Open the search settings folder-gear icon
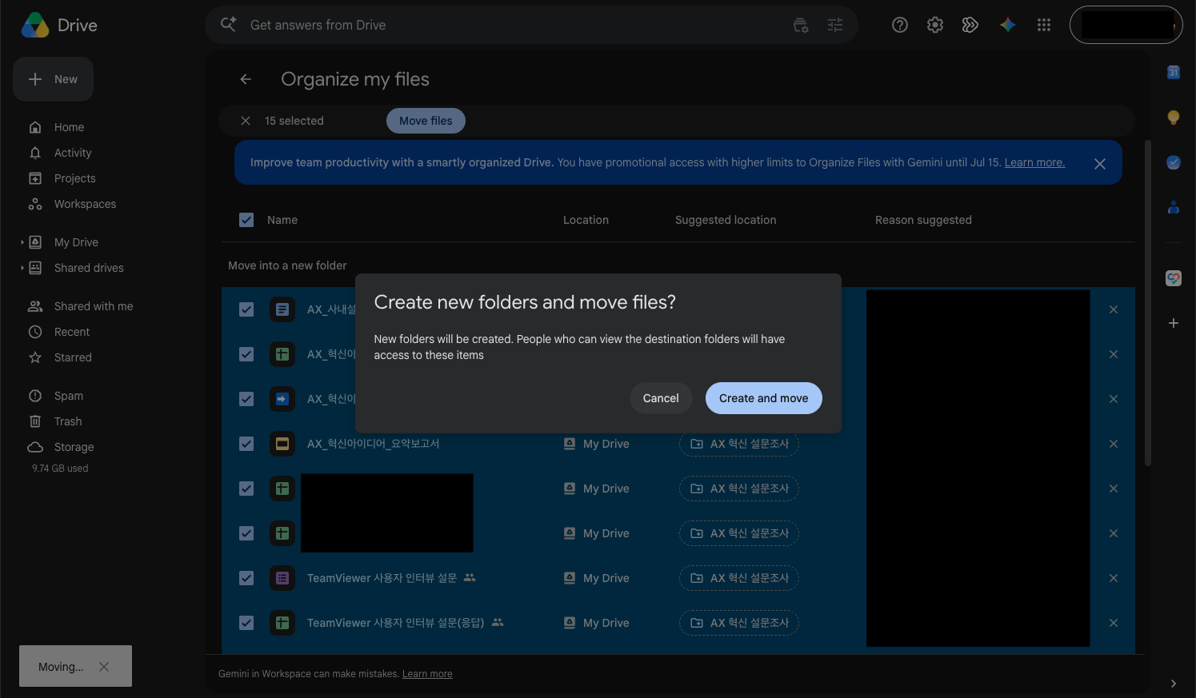The height and width of the screenshot is (698, 1196). pos(801,25)
